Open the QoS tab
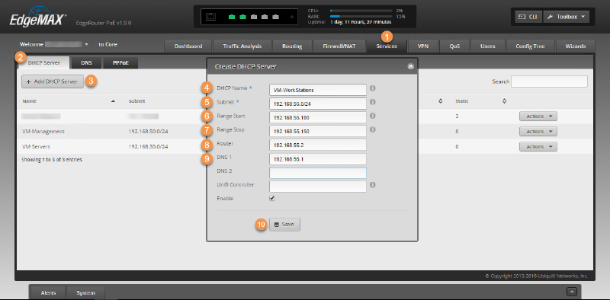 454,46
